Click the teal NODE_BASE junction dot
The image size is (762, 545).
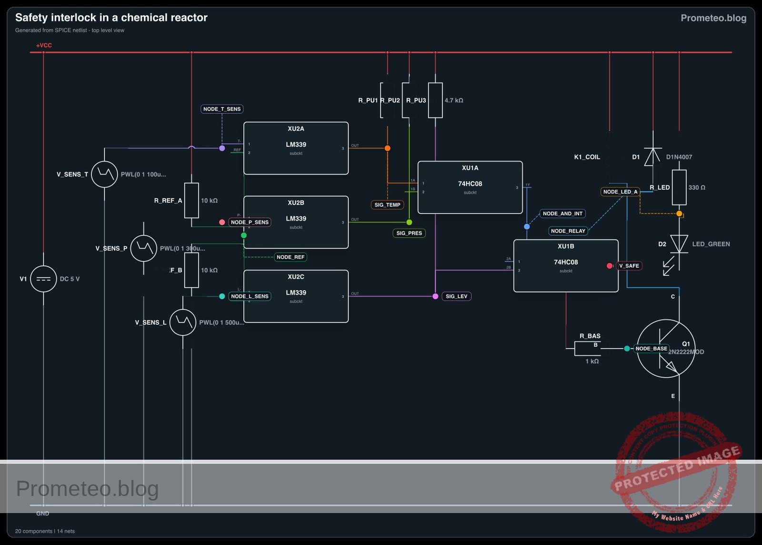click(x=627, y=348)
